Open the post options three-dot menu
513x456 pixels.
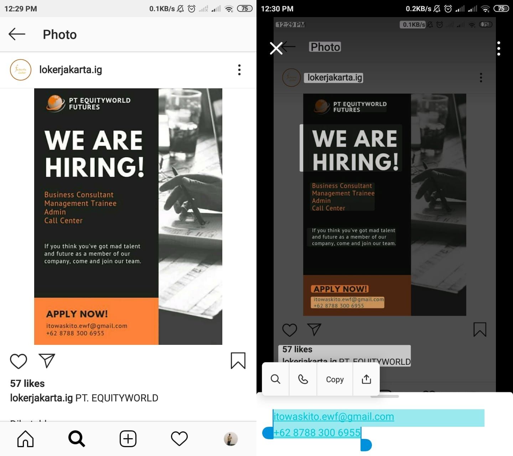point(239,70)
